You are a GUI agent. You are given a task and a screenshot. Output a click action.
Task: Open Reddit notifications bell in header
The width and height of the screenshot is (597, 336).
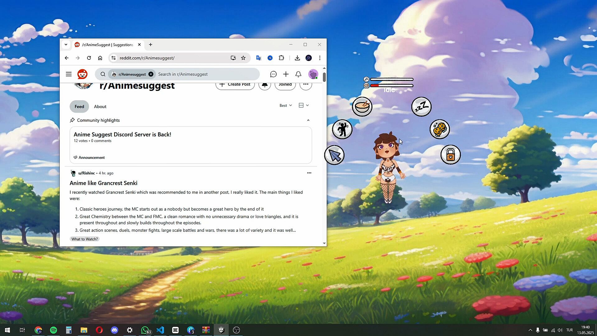pyautogui.click(x=298, y=74)
